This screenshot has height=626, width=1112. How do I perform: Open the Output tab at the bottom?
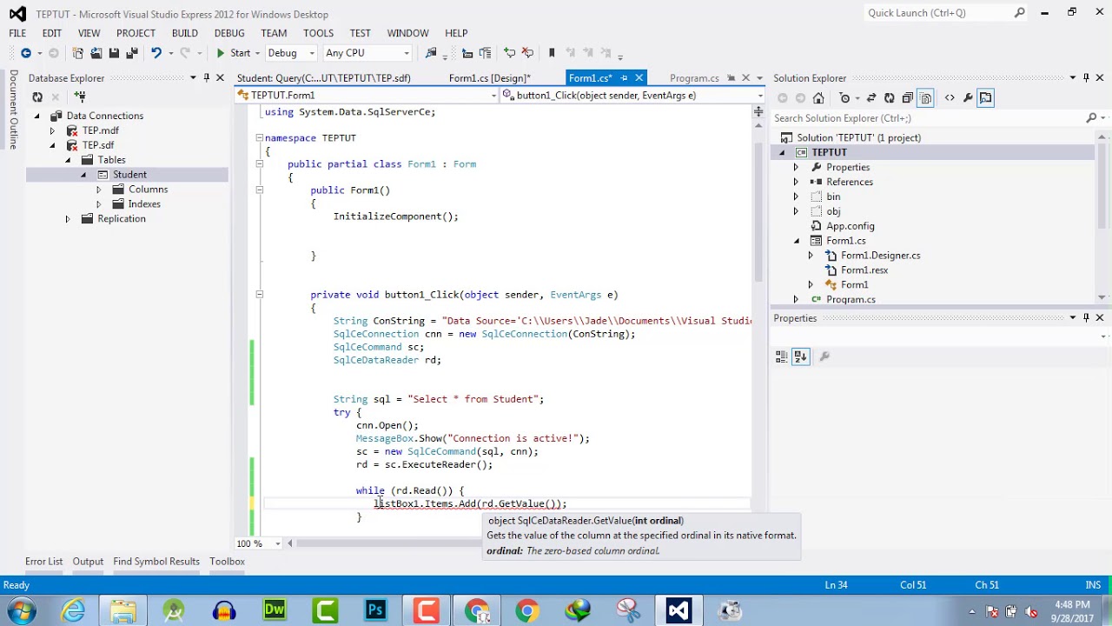[88, 562]
